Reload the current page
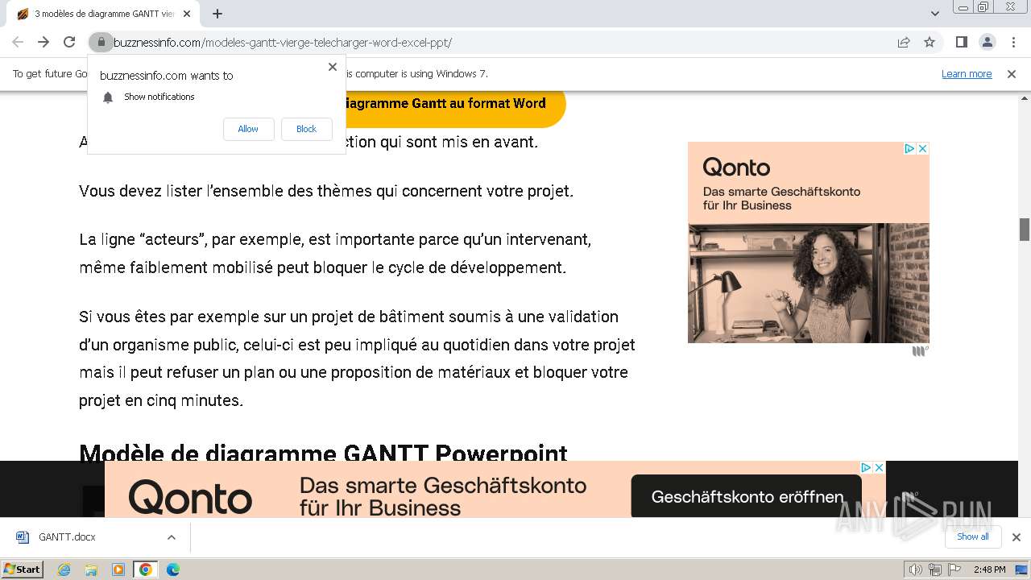Screen dimensions: 1031x580 69,42
